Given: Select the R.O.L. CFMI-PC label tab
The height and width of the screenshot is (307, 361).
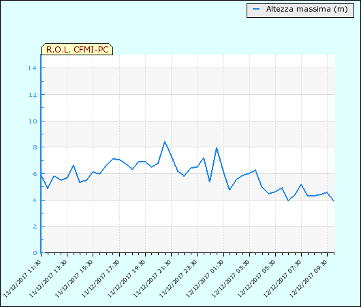Looking at the screenshot, I should click(77, 49).
